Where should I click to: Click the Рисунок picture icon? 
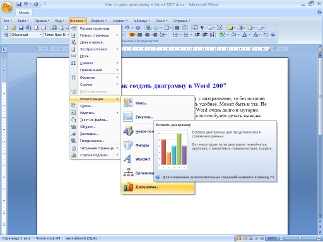pyautogui.click(x=128, y=117)
